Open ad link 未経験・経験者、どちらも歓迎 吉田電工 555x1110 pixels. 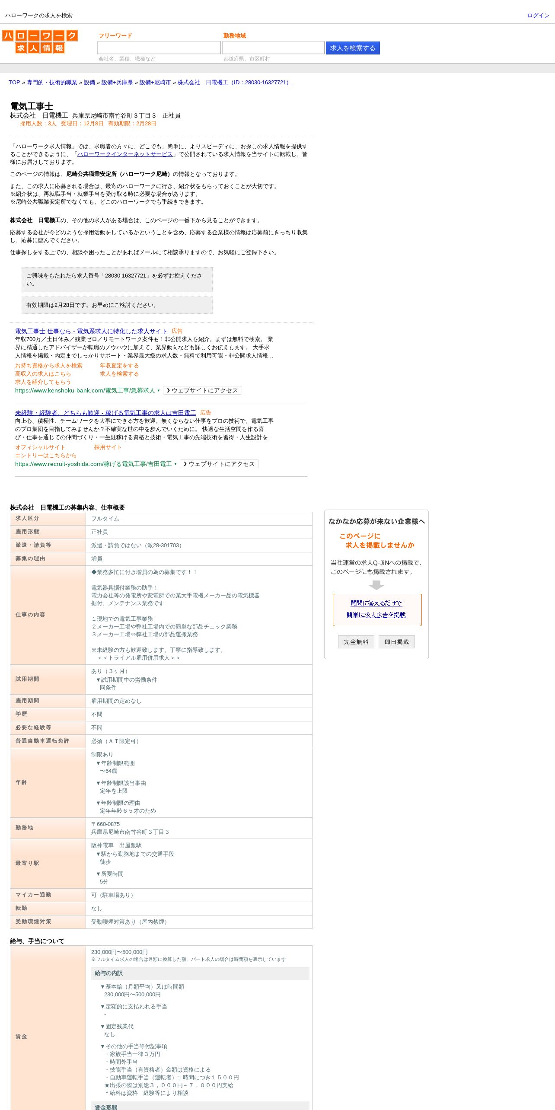pos(105,413)
